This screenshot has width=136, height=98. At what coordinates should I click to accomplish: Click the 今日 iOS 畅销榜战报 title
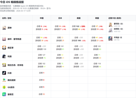click(x=12, y=2)
